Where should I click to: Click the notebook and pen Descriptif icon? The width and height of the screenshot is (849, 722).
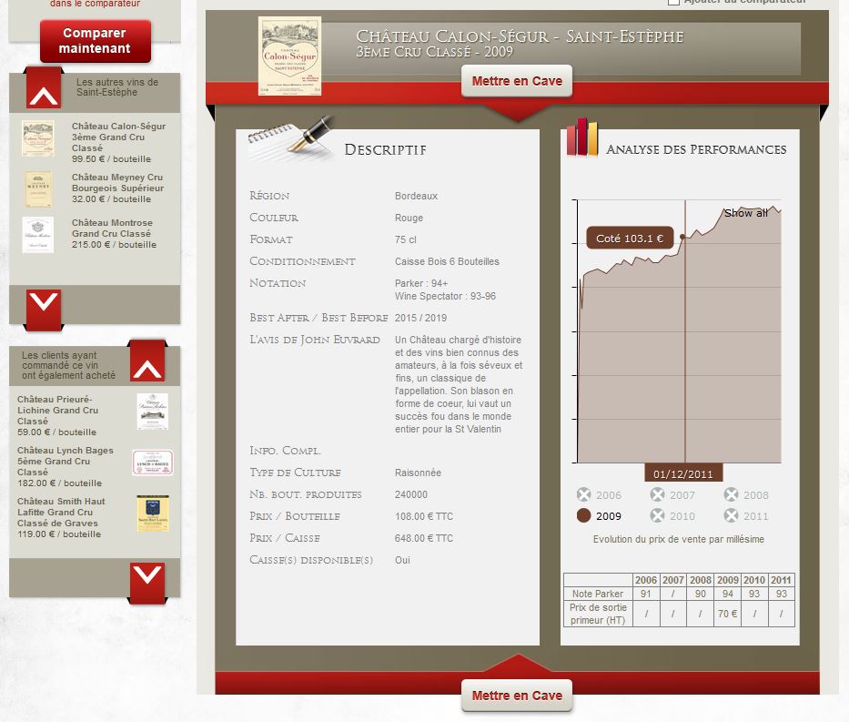click(x=292, y=138)
